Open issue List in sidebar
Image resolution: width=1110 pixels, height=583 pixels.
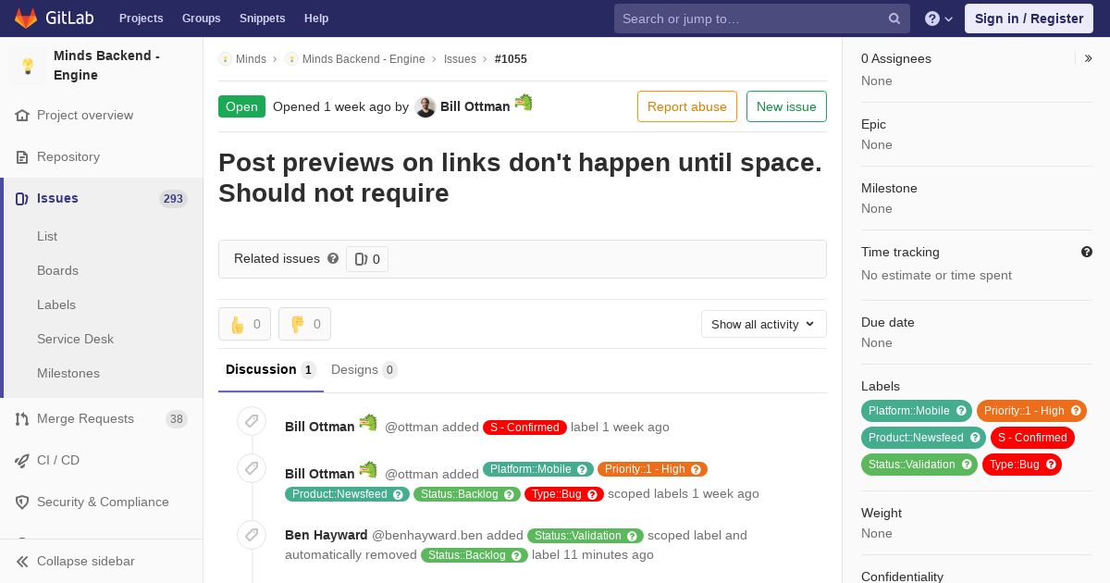pos(47,236)
